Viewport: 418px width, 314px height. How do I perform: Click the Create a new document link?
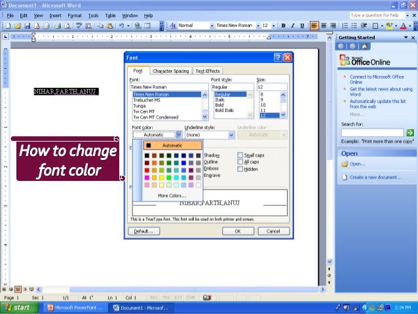[x=375, y=177]
